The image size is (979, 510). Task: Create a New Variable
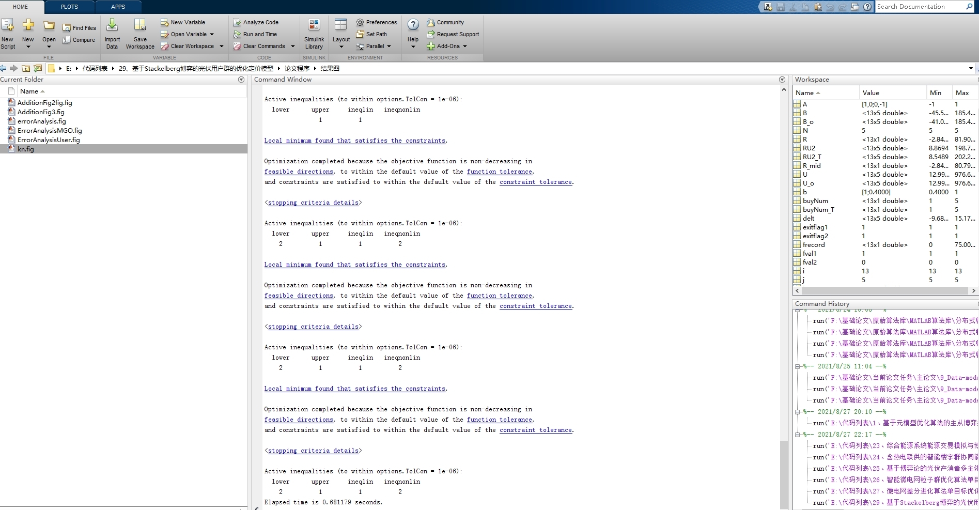coord(183,22)
